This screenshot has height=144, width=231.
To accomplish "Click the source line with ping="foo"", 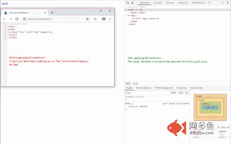I will [x=30, y=32].
